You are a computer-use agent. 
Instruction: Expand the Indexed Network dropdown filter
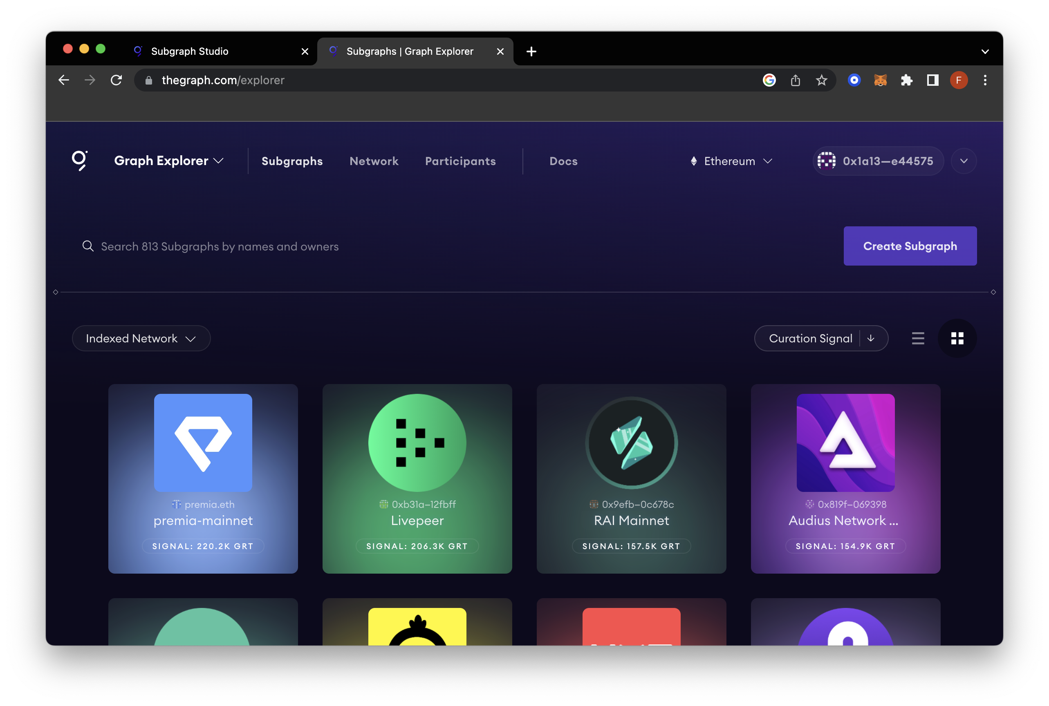pos(140,338)
